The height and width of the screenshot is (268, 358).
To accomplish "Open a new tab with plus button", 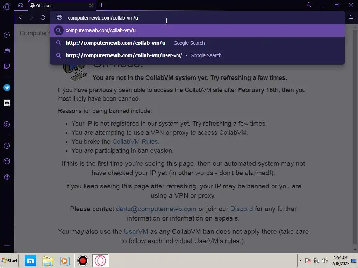I will tap(102, 5).
